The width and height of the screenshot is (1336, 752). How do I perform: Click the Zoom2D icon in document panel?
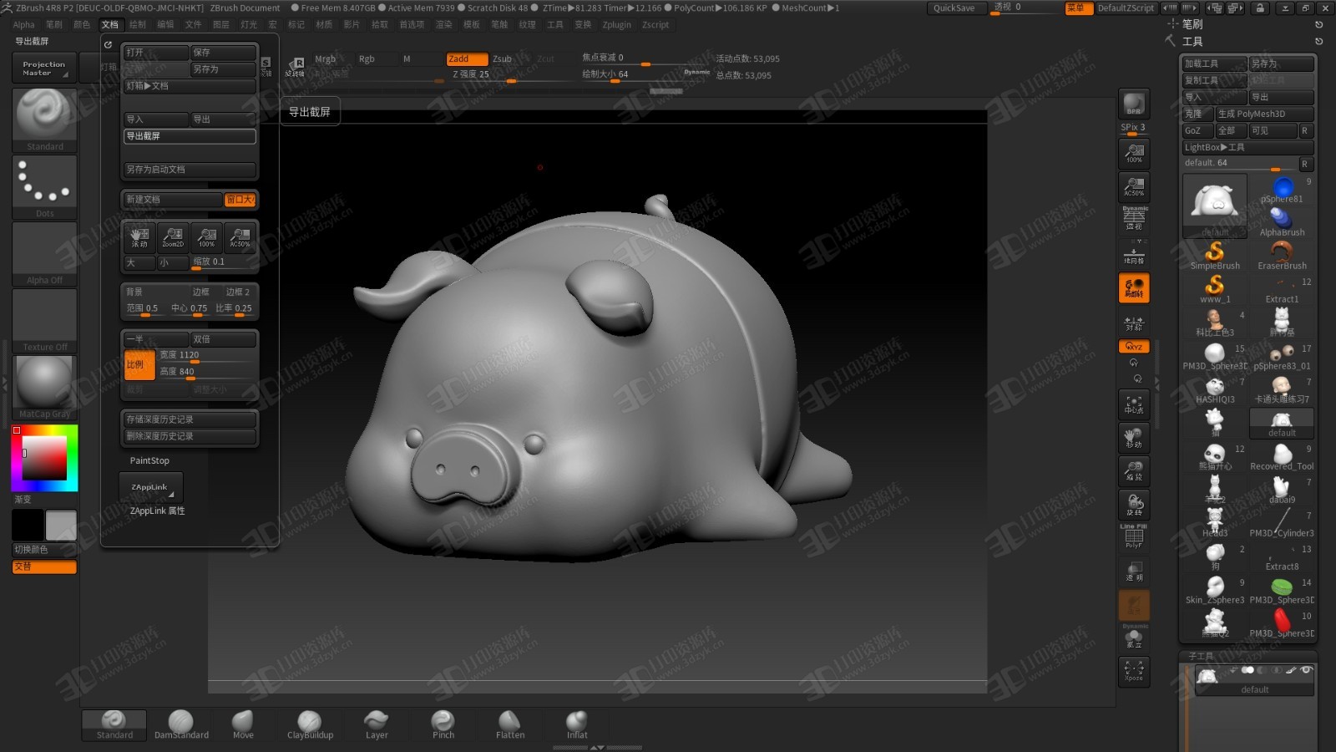click(x=173, y=237)
